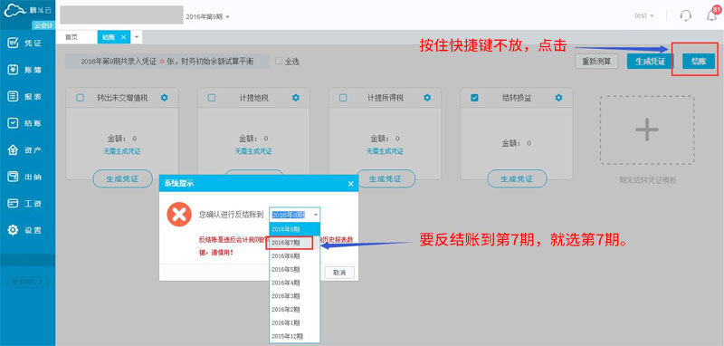Uncheck the 结转损益 checkbox
724x346 pixels.
pyautogui.click(x=474, y=98)
